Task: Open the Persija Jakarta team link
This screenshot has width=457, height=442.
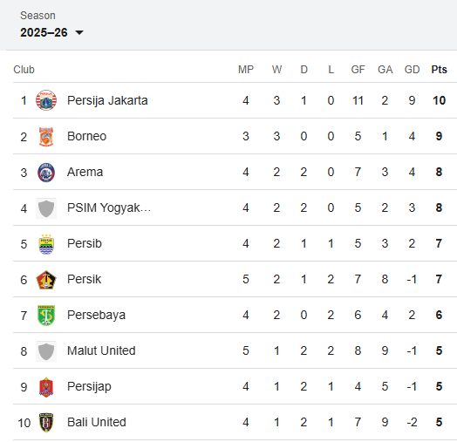Action: pos(107,100)
